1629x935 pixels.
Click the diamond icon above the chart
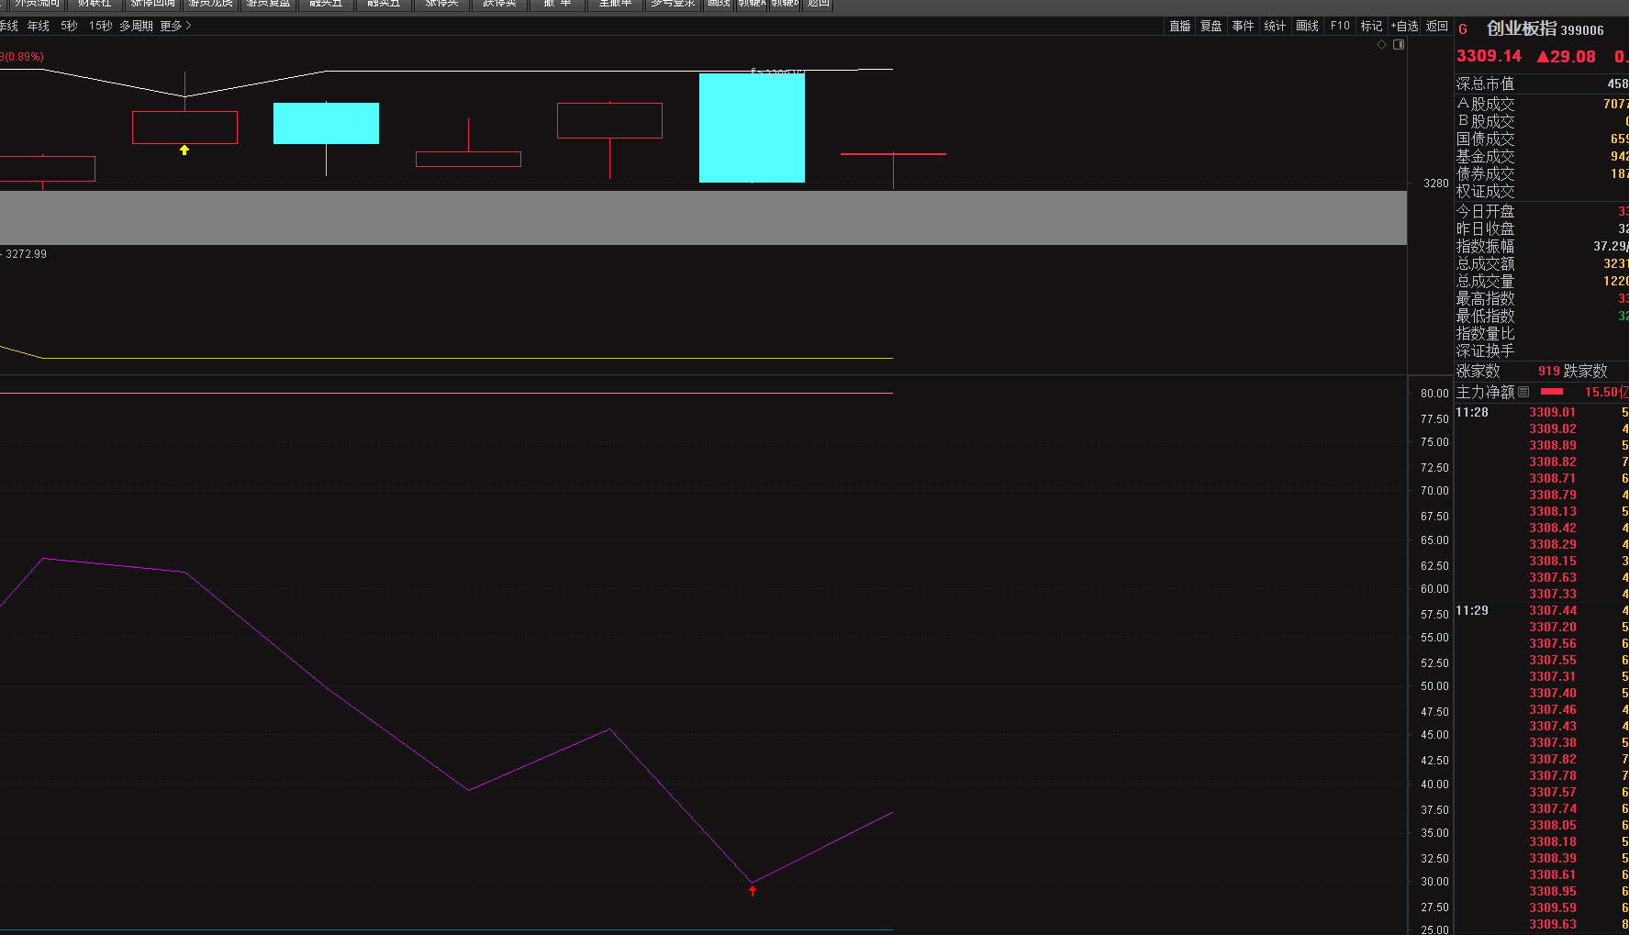click(1381, 44)
